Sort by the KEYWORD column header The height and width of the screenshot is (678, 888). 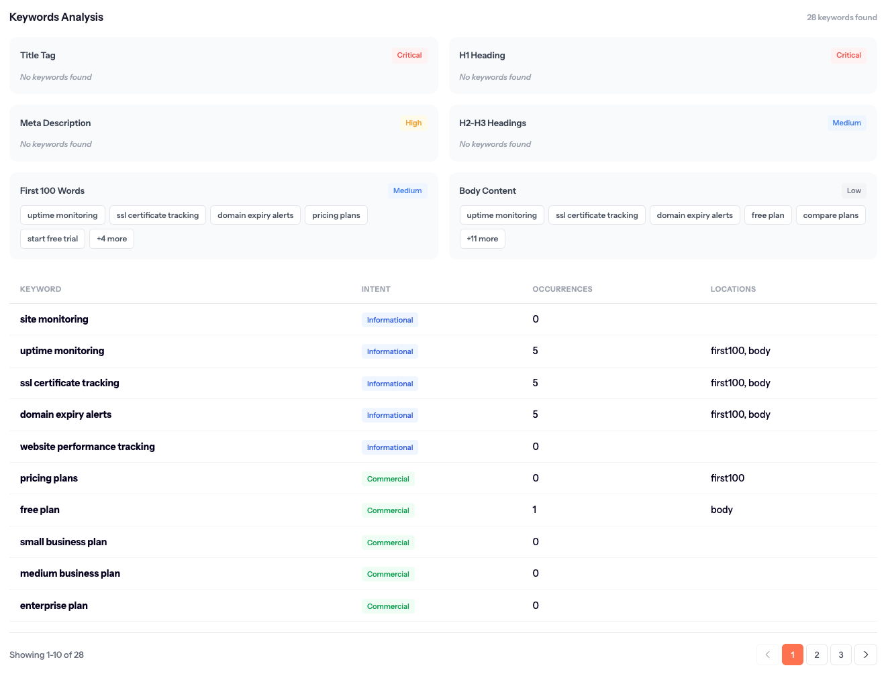coord(40,289)
